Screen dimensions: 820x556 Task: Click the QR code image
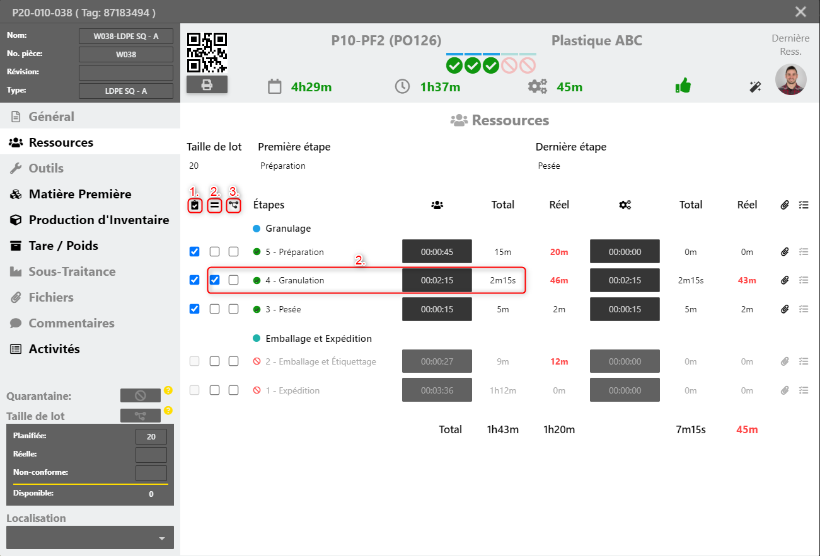click(x=207, y=53)
